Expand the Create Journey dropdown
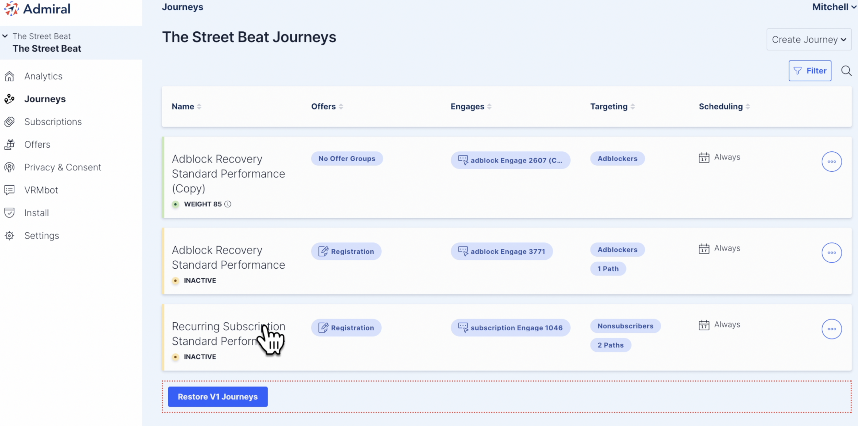 pyautogui.click(x=809, y=40)
